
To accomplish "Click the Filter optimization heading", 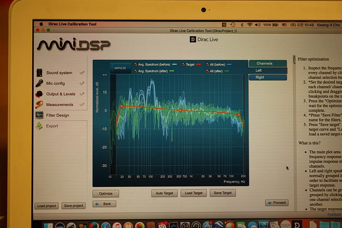I will click(x=313, y=59).
